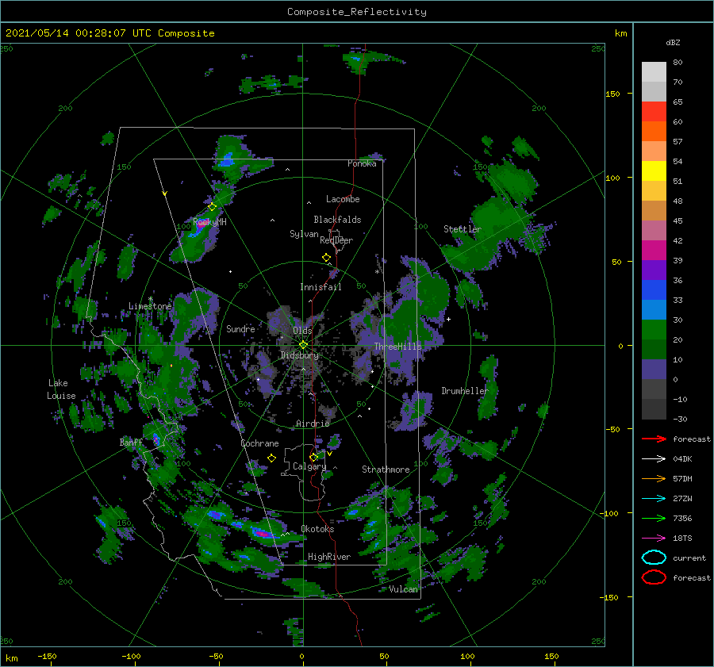Click the Calgary city label

(309, 466)
